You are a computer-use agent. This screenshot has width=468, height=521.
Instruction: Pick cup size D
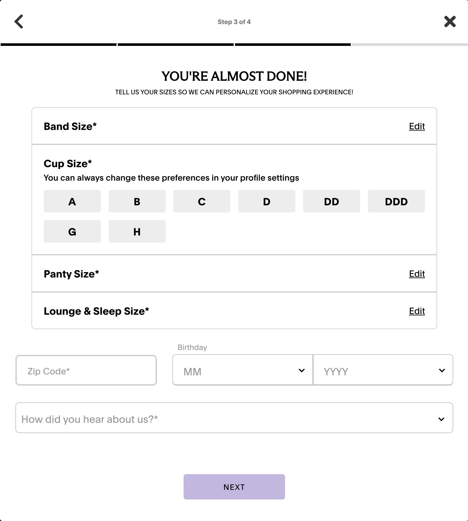pyautogui.click(x=266, y=201)
